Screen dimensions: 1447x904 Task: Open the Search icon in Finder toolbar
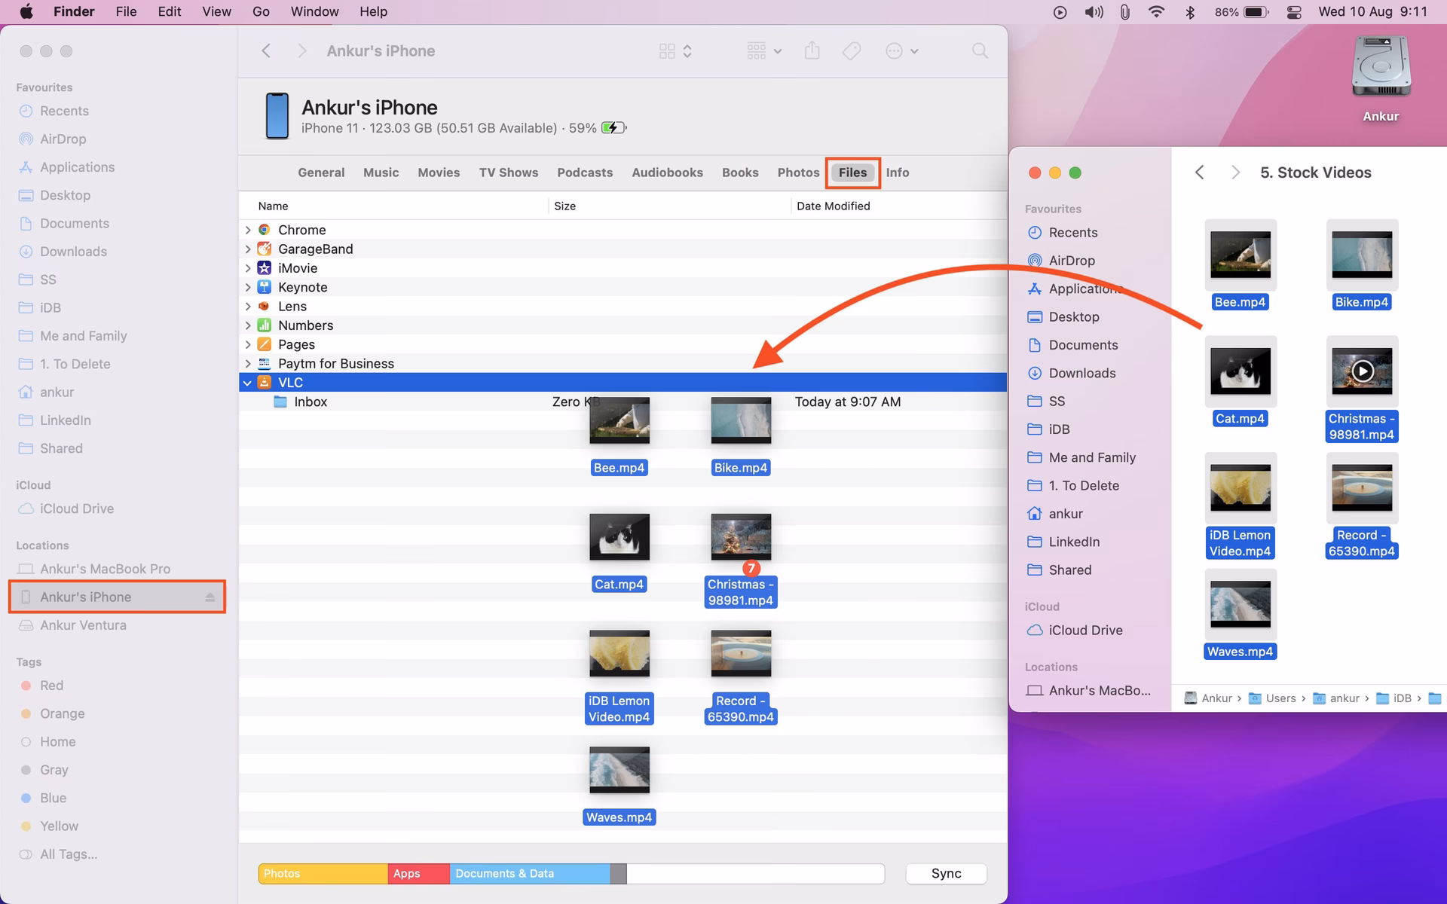point(979,50)
